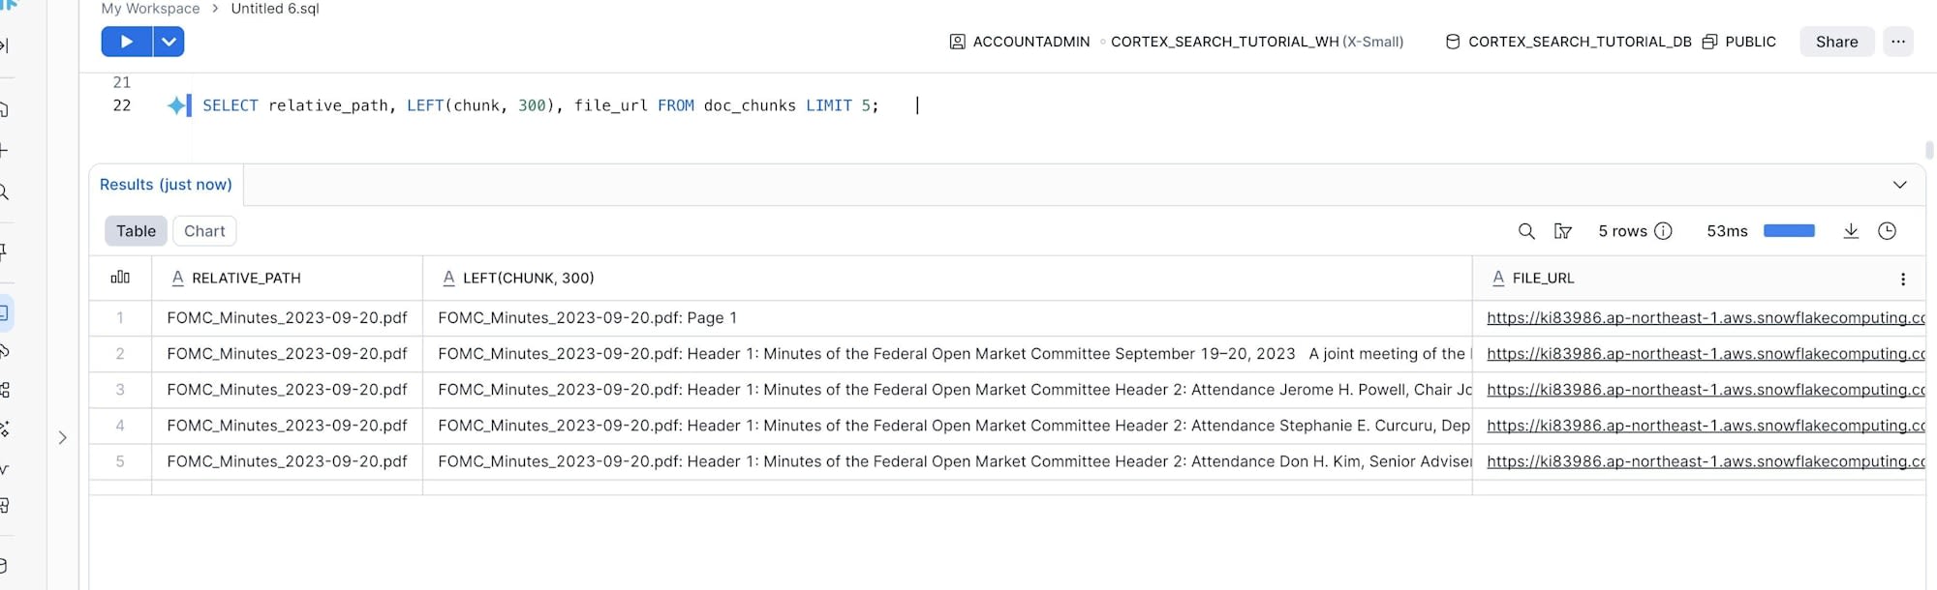Screen dimensions: 1937x590
Task: Download the query results
Action: point(1851,231)
